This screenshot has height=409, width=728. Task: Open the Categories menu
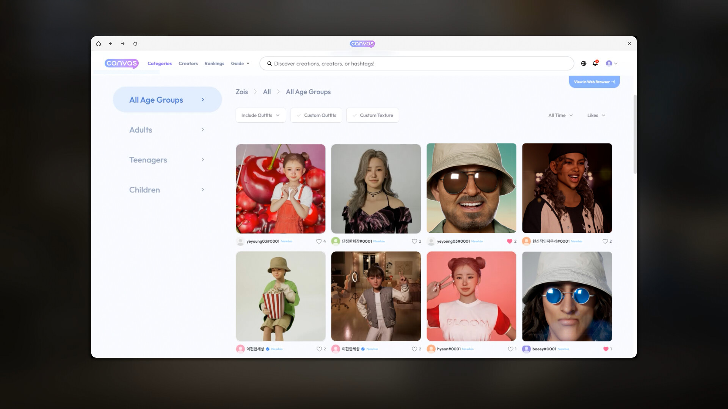tap(160, 63)
